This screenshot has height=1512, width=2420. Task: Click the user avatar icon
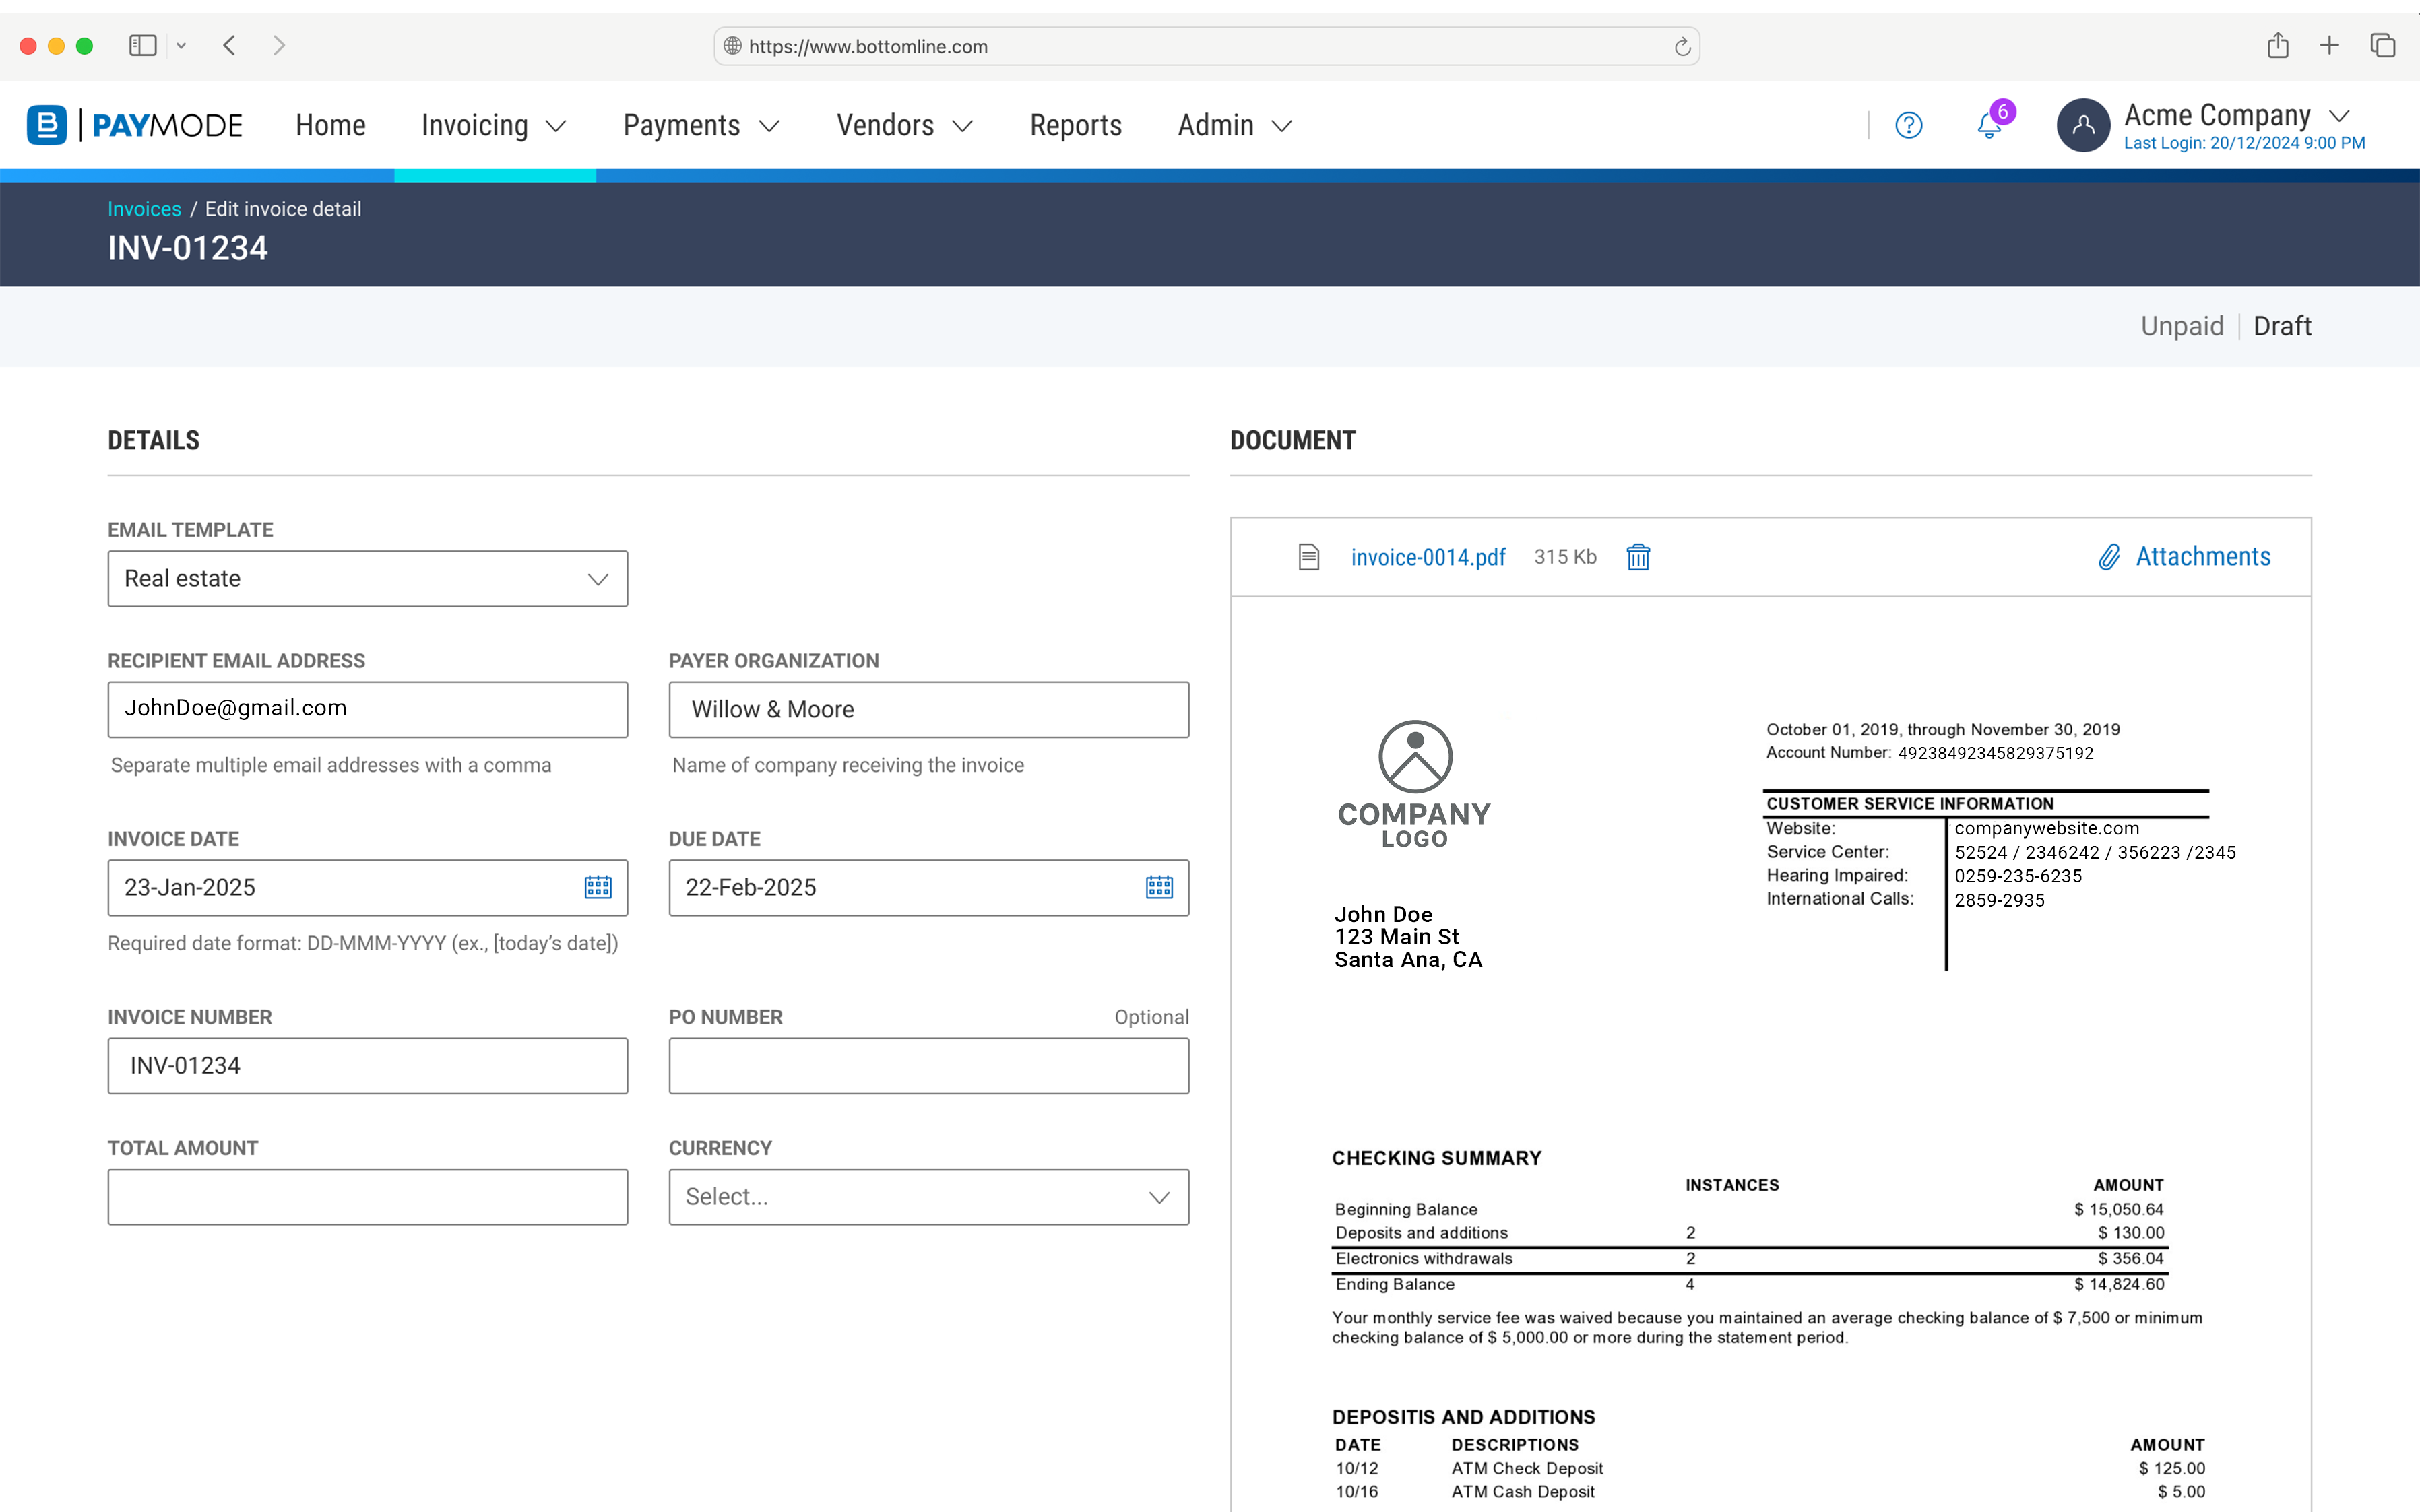2083,125
